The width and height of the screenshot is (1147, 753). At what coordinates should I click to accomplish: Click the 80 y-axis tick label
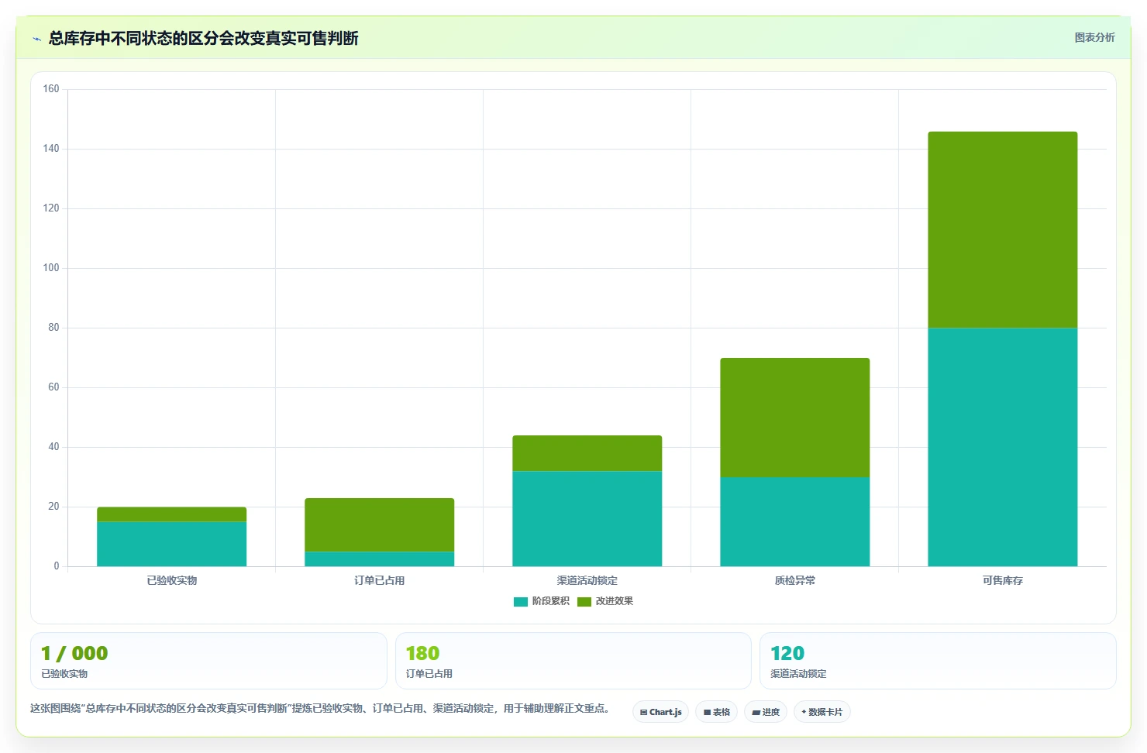tap(53, 328)
